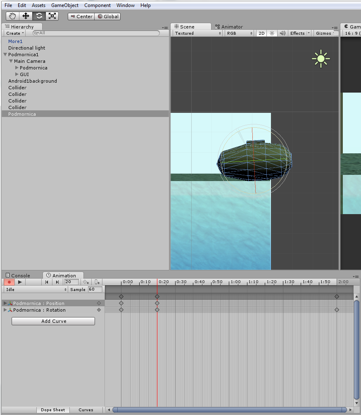Toggle scene lighting sun button
The image size is (361, 415).
pyautogui.click(x=272, y=33)
